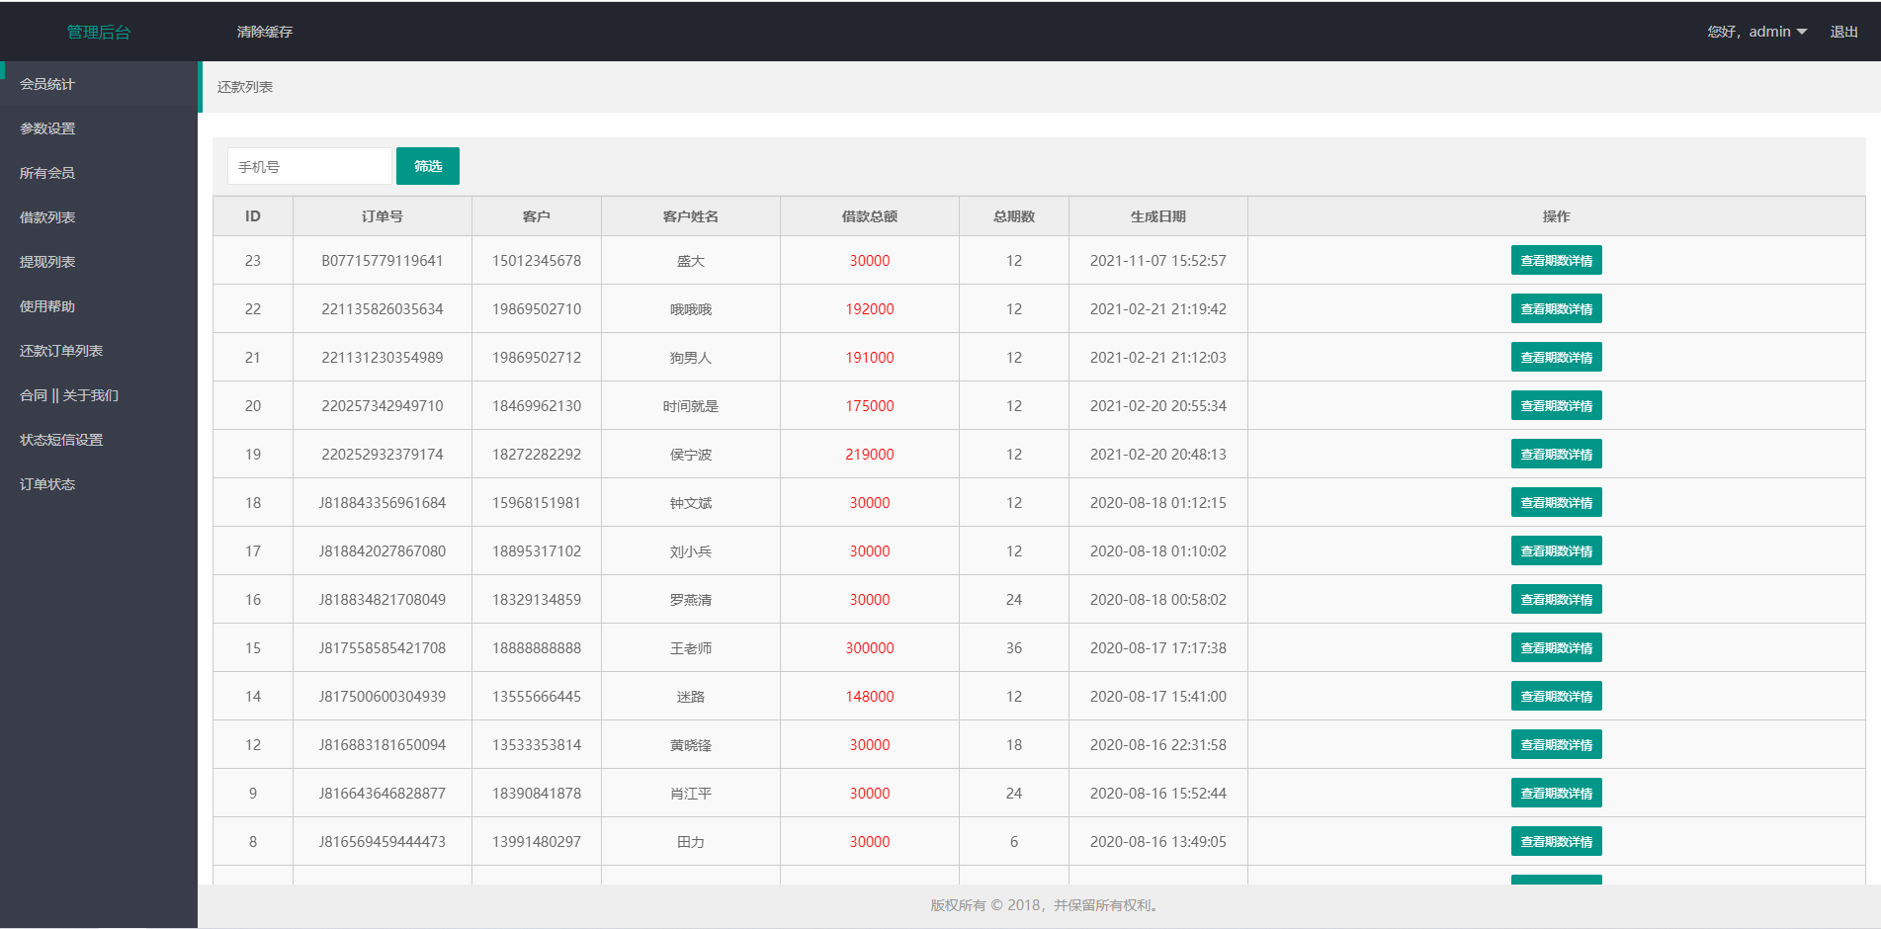The height and width of the screenshot is (929, 1881).
Task: Open the 会员统计 section in sidebar
Action: (x=48, y=84)
